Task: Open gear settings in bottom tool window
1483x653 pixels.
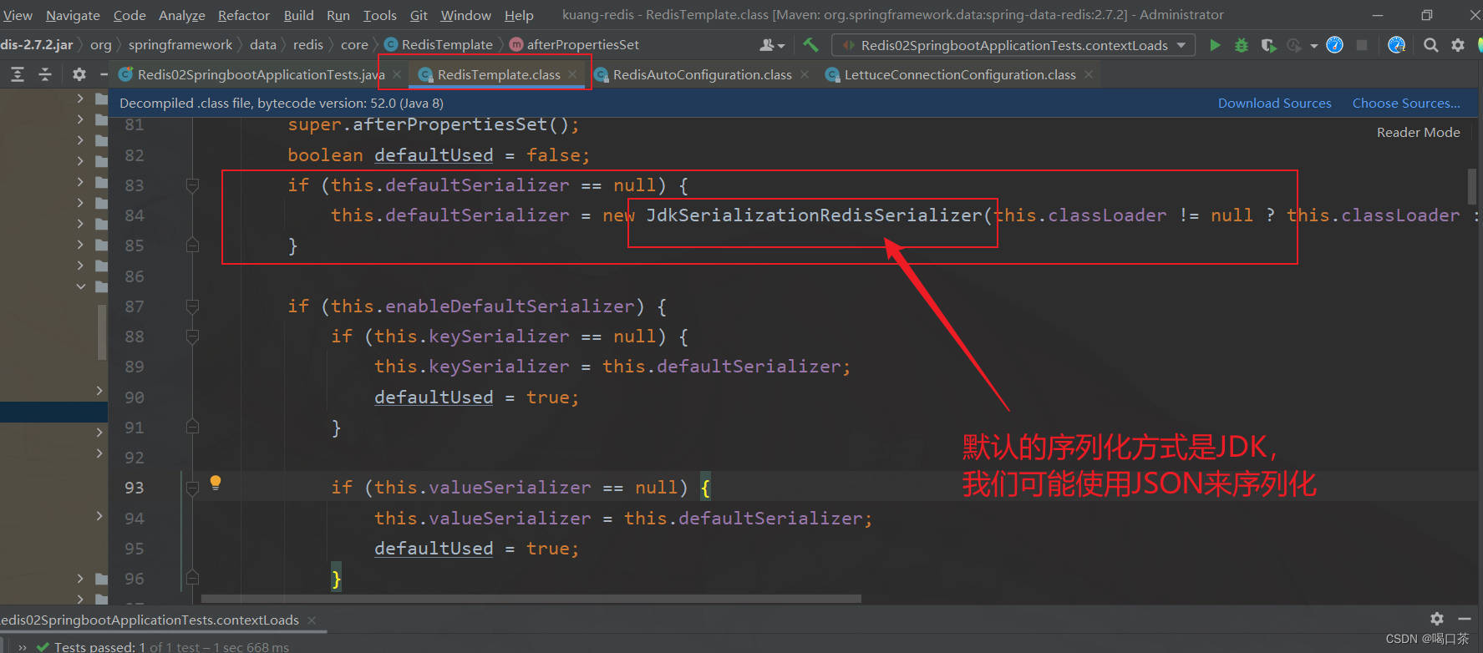Action: click(1437, 619)
